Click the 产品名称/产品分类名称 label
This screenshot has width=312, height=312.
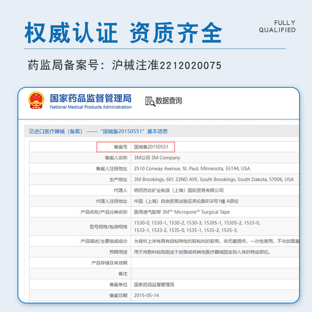pos(104,212)
